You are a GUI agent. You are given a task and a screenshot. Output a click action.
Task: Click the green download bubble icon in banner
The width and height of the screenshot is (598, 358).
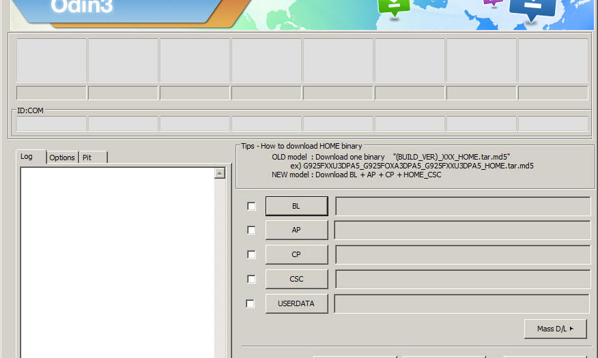click(394, 8)
